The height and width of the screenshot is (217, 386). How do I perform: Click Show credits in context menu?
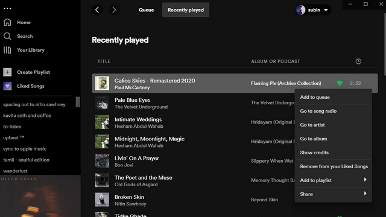(x=334, y=153)
